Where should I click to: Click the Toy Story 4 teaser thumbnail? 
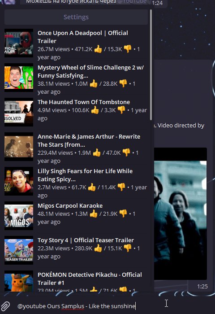pyautogui.click(x=19, y=250)
